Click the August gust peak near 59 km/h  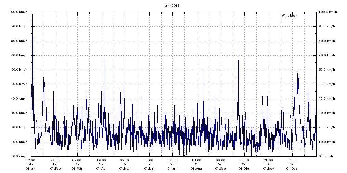203,71
